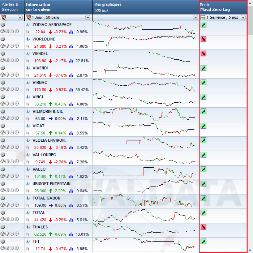Click VIRBAC volume percentage 39.42%
The image size is (253, 253).
(x=82, y=90)
